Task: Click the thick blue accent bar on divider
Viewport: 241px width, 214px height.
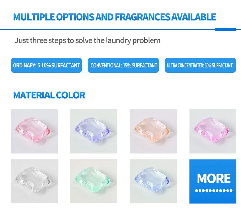Action: pos(225,29)
